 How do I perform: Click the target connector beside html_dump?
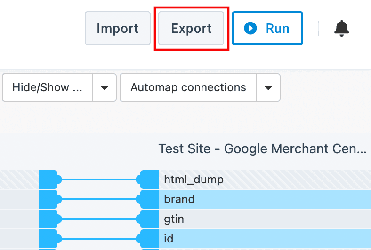click(x=148, y=180)
